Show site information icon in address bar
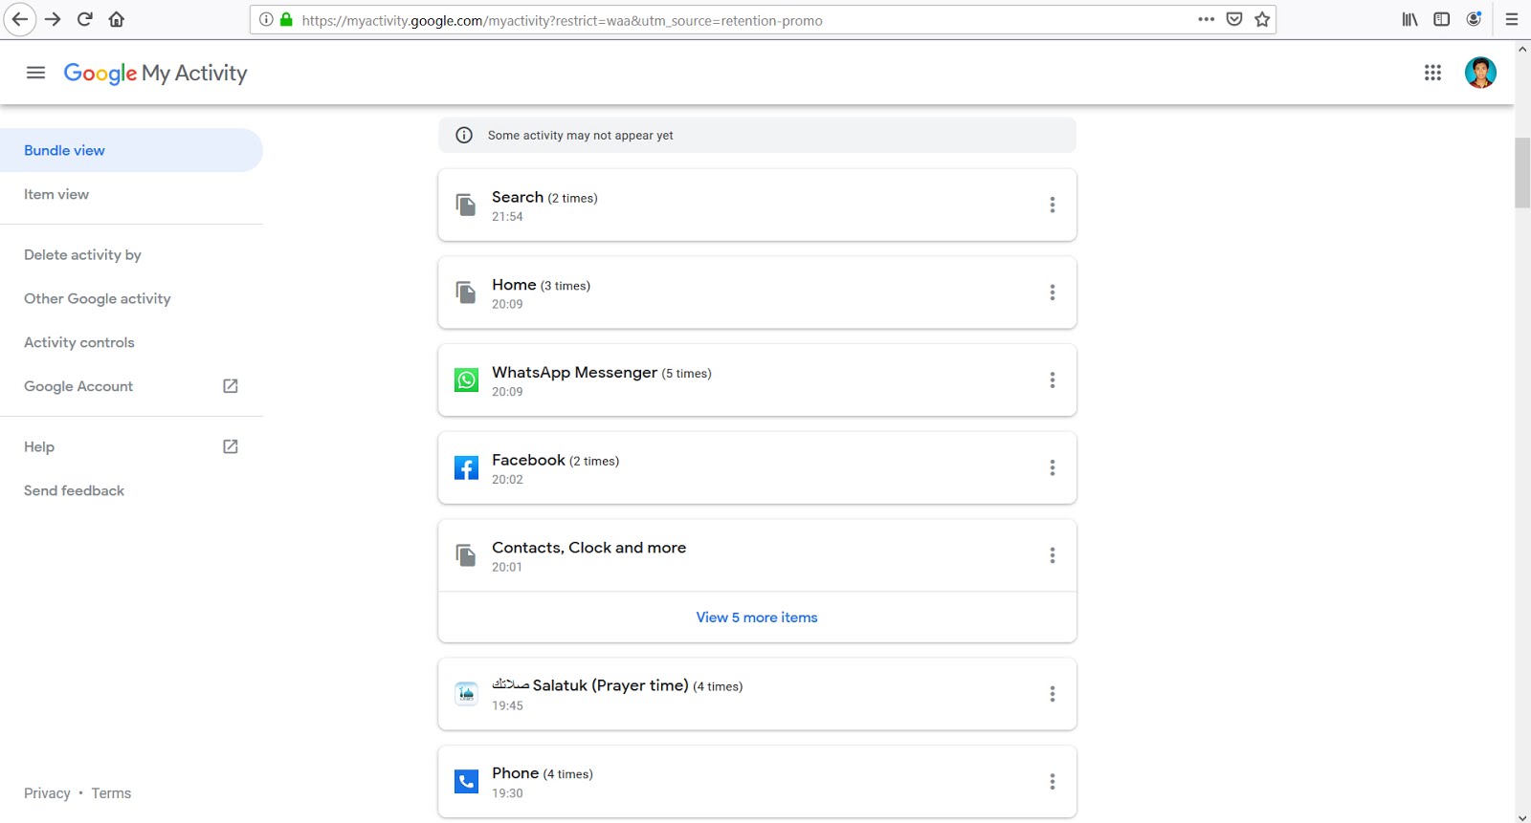1531x823 pixels. click(266, 19)
